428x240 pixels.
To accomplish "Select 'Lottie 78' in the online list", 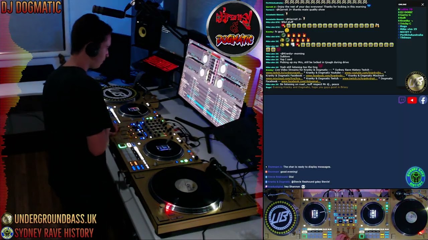I will [x=406, y=9].
